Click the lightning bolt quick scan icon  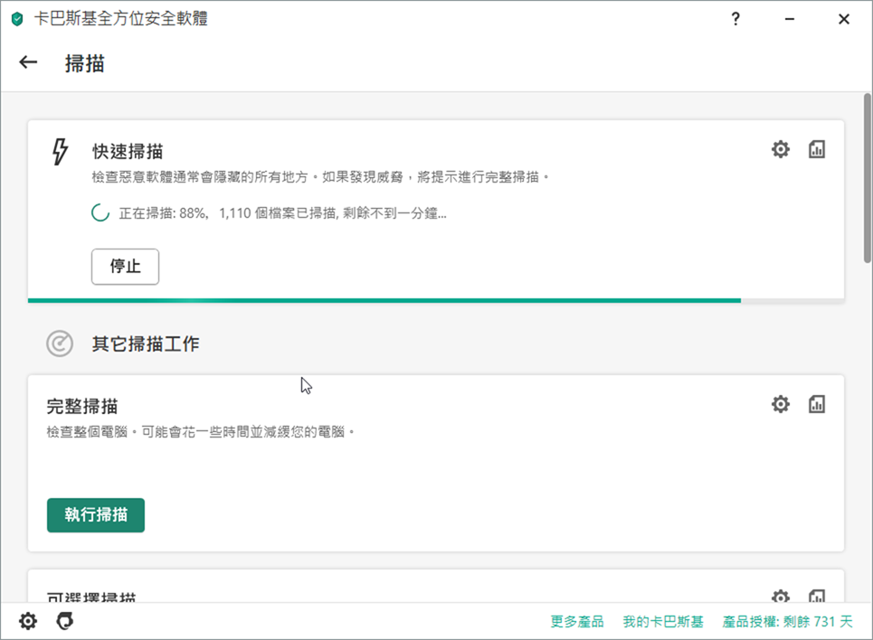point(60,152)
